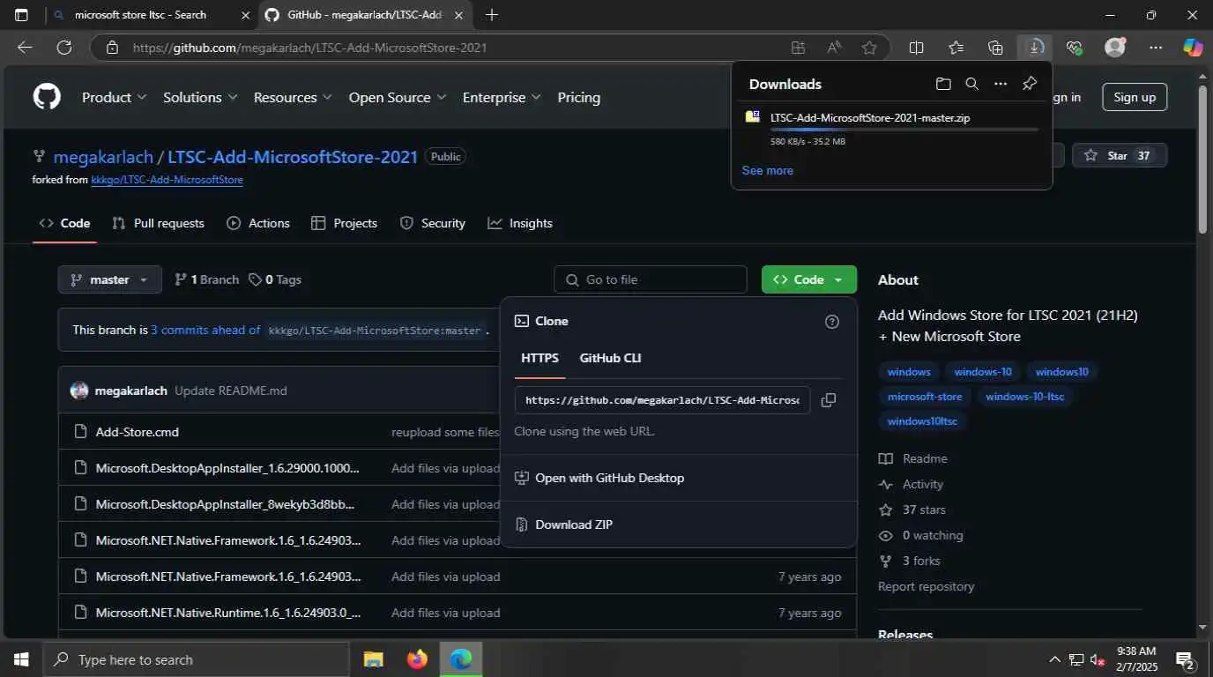
Task: Expand the Product menu
Action: 114,97
